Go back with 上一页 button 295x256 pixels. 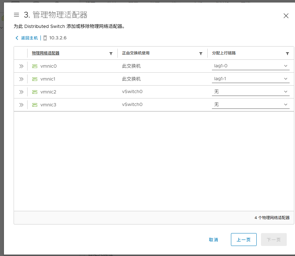tap(244, 240)
